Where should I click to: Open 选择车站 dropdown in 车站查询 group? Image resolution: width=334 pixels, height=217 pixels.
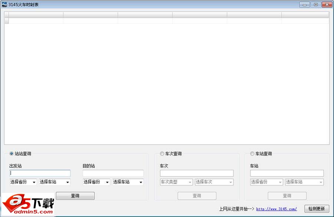[304, 182]
